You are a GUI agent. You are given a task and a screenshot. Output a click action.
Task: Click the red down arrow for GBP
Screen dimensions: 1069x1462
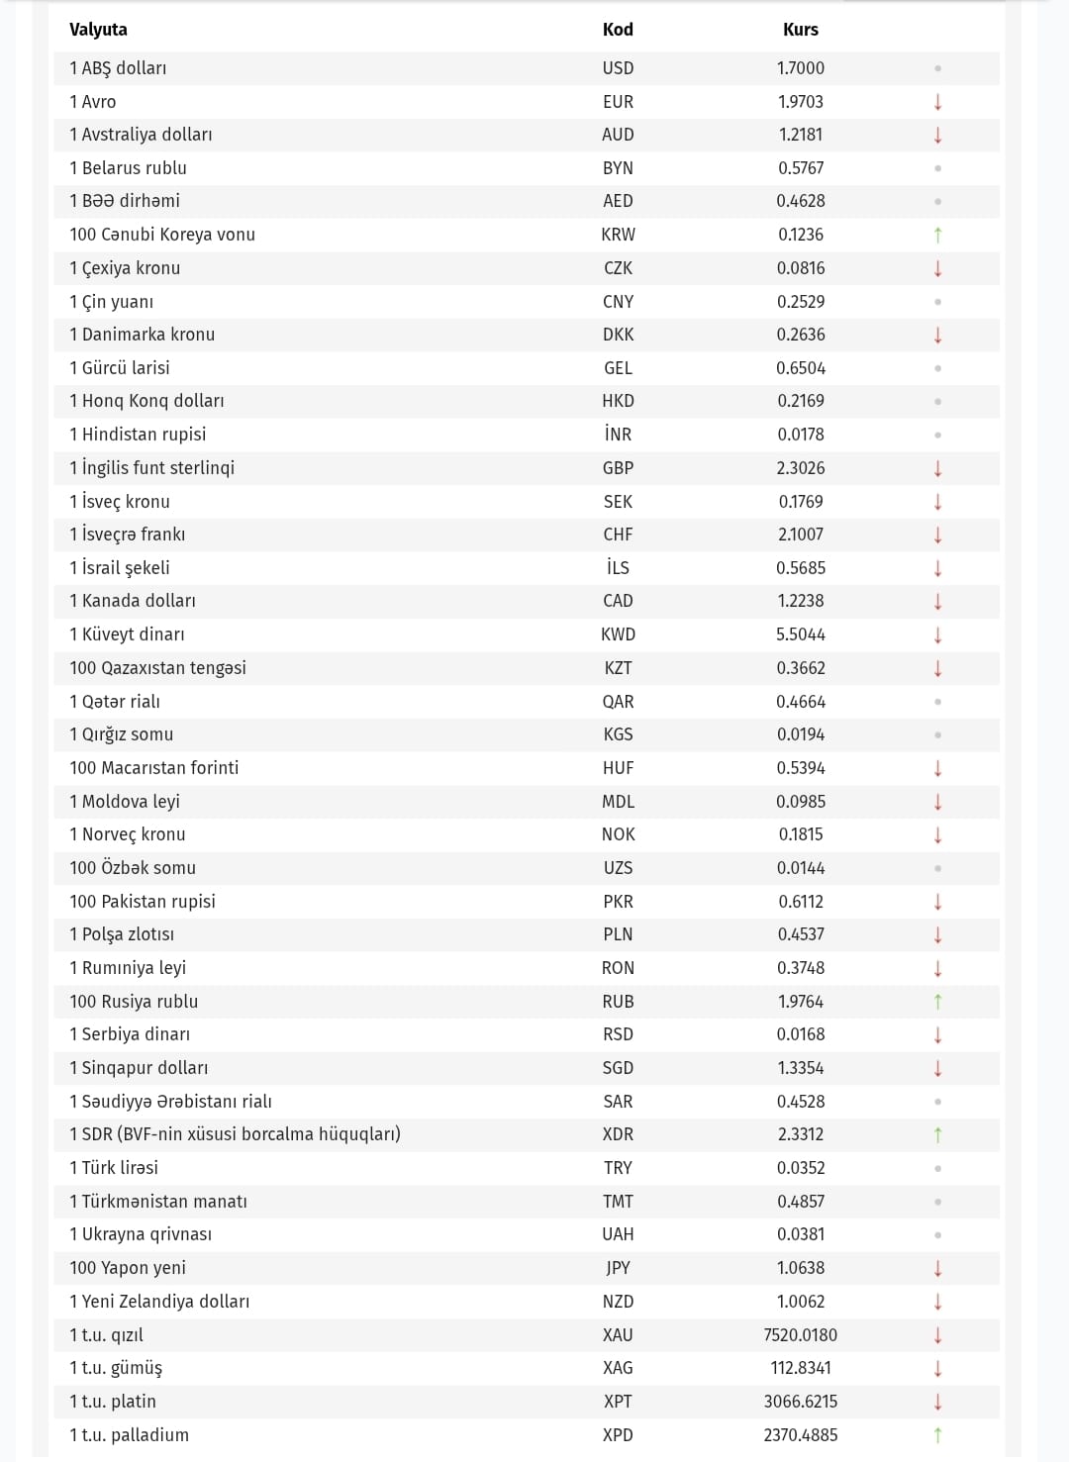(937, 468)
